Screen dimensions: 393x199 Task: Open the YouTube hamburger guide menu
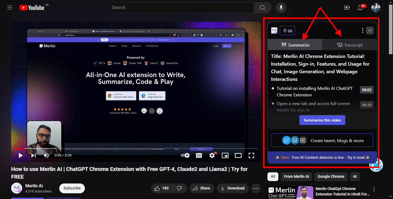coord(10,8)
